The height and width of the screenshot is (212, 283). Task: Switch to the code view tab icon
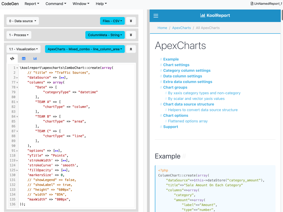(x=12, y=58)
